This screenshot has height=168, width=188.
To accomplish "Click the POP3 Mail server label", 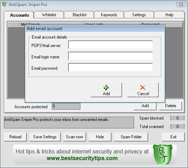I will point(46,46).
